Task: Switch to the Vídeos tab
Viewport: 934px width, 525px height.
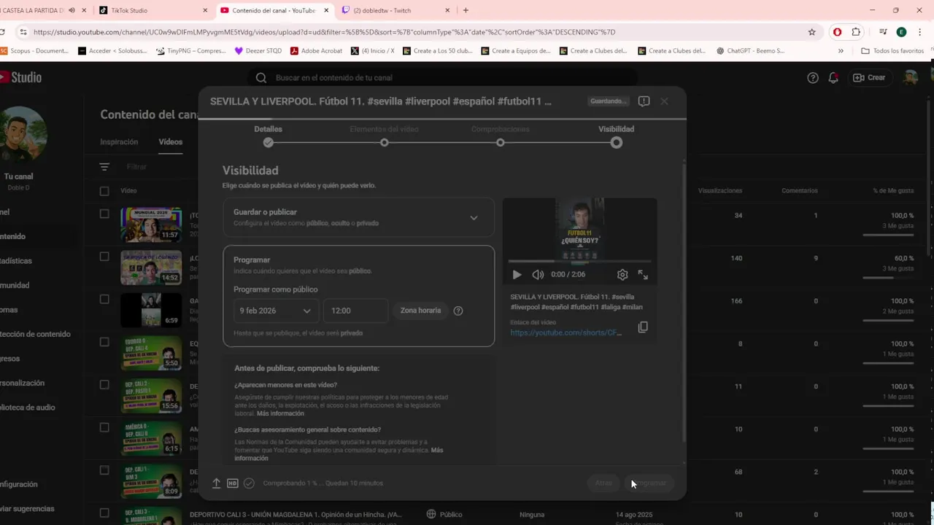Action: [x=171, y=142]
